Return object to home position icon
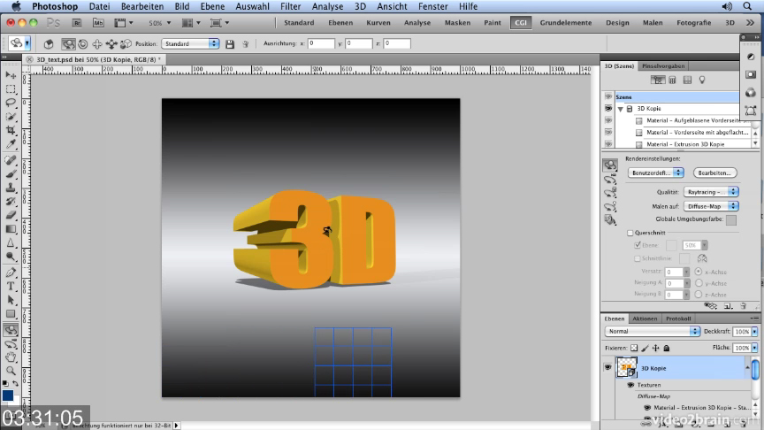 49,44
